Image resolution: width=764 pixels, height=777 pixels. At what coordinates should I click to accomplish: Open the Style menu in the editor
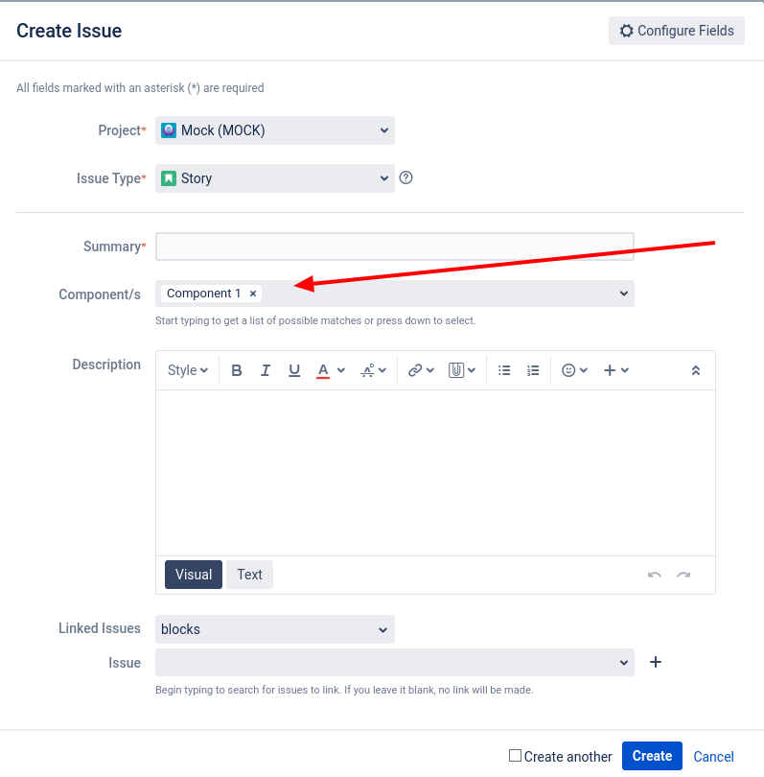point(187,369)
